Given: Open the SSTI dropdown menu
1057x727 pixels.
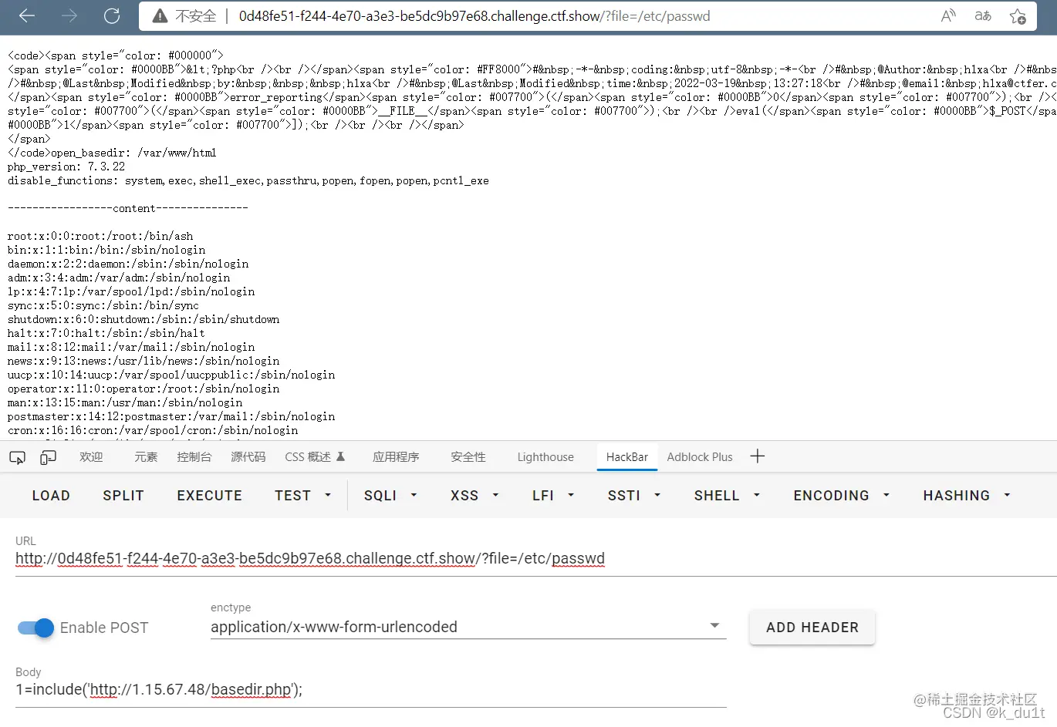Looking at the screenshot, I should point(633,496).
